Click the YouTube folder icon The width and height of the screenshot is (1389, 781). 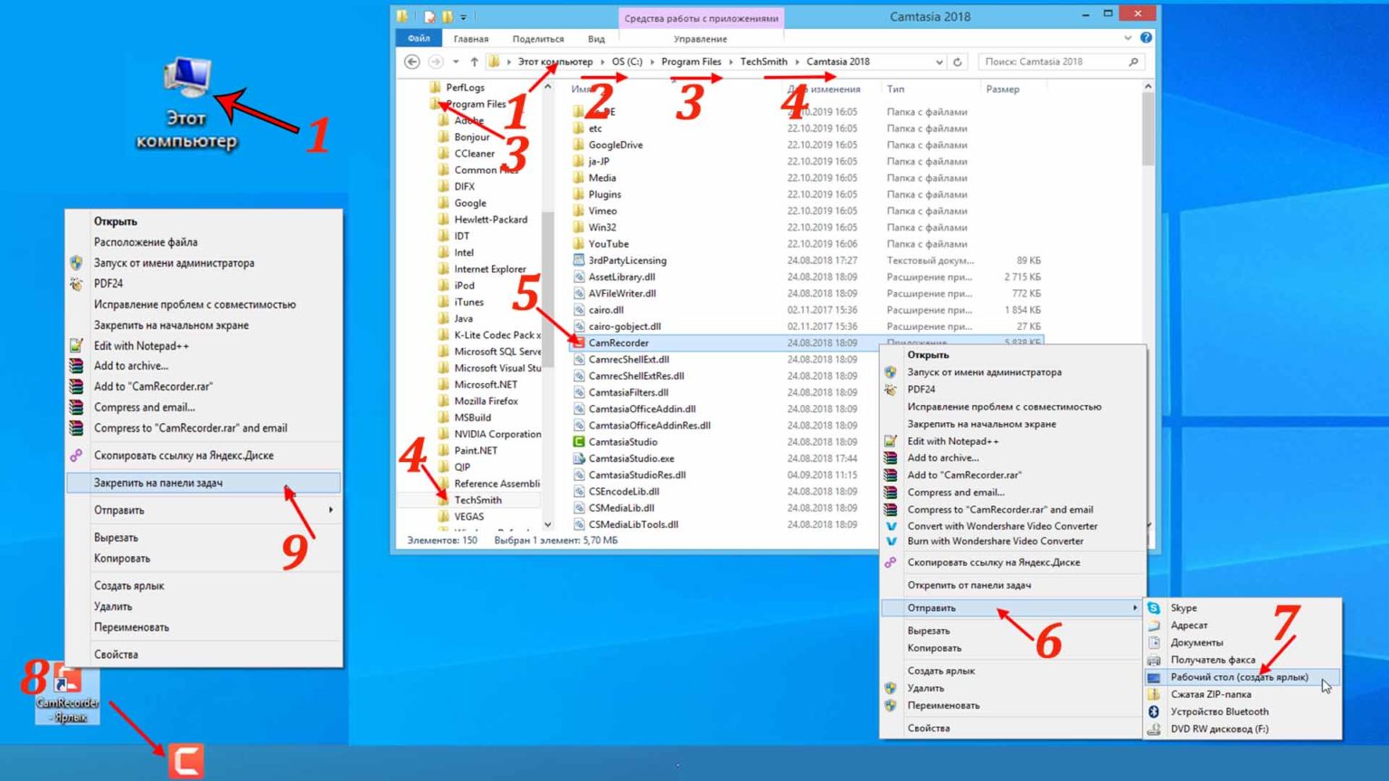579,244
